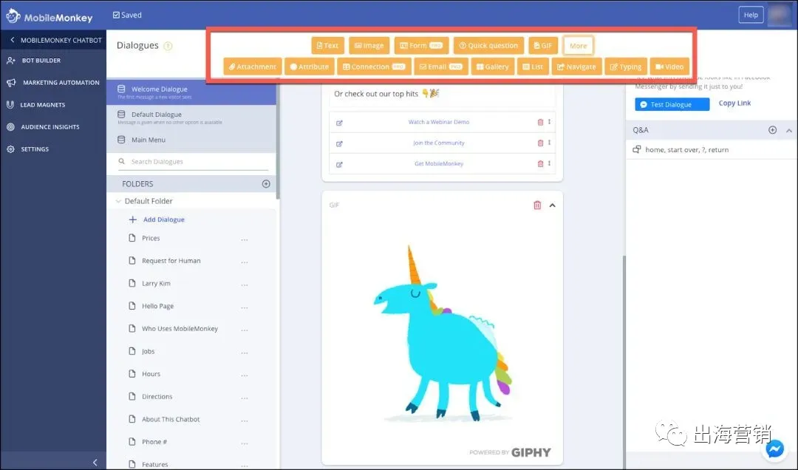Open the Messenger chat bubble
Image resolution: width=798 pixels, height=470 pixels.
click(x=775, y=449)
